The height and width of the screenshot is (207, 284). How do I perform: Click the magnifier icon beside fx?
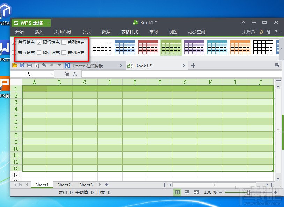point(67,74)
